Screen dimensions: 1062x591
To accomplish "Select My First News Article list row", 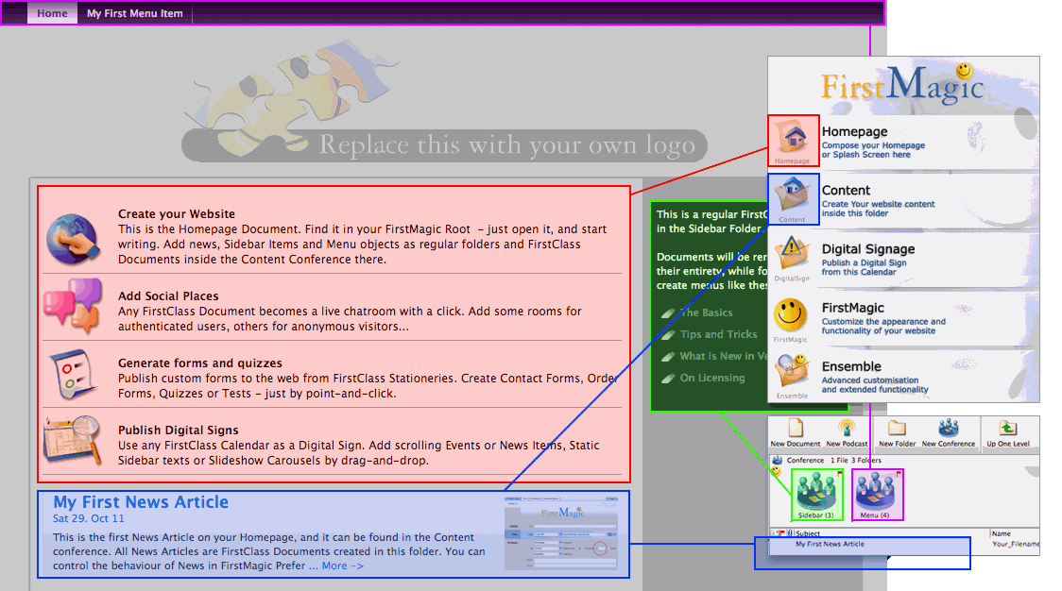I will (904, 544).
